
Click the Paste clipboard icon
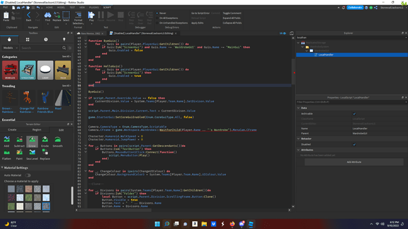coord(6,16)
